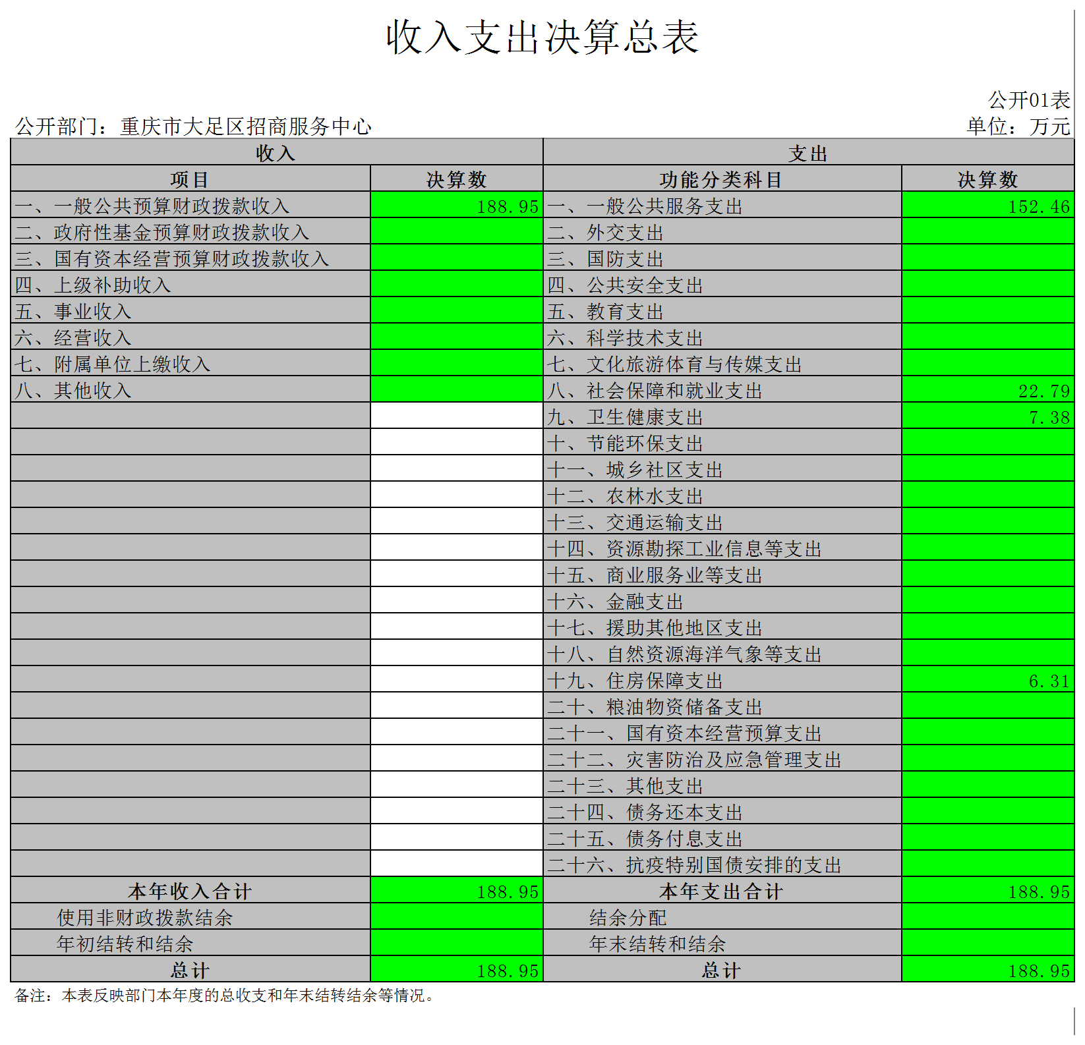Click 七、文化旅游体育与传媒支出 cell
This screenshot has height=1045, width=1085.
point(722,363)
